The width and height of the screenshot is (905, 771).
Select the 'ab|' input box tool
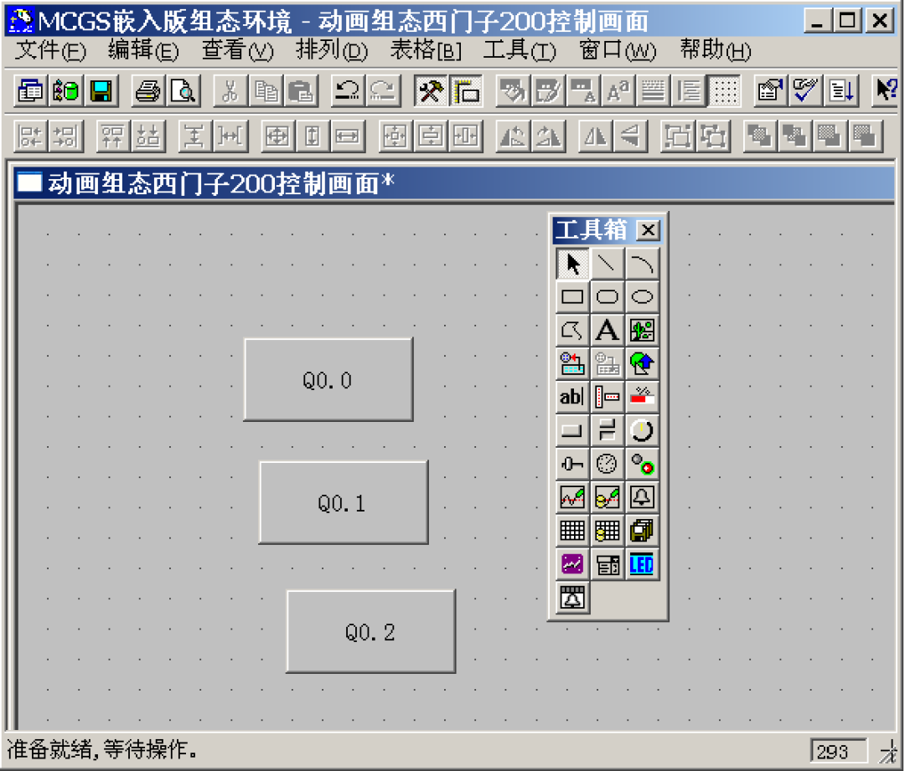(x=572, y=397)
